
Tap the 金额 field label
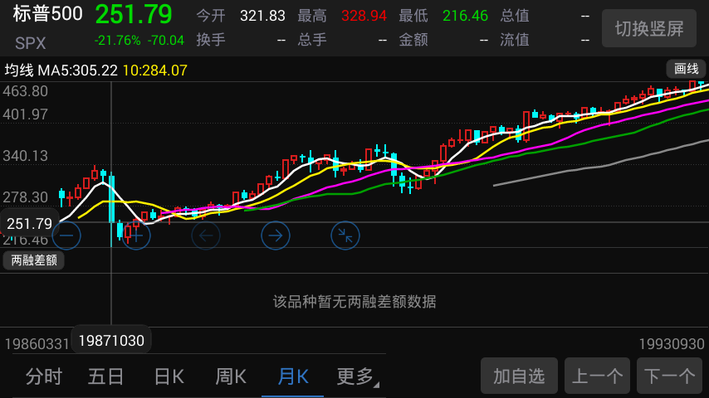[x=413, y=40]
